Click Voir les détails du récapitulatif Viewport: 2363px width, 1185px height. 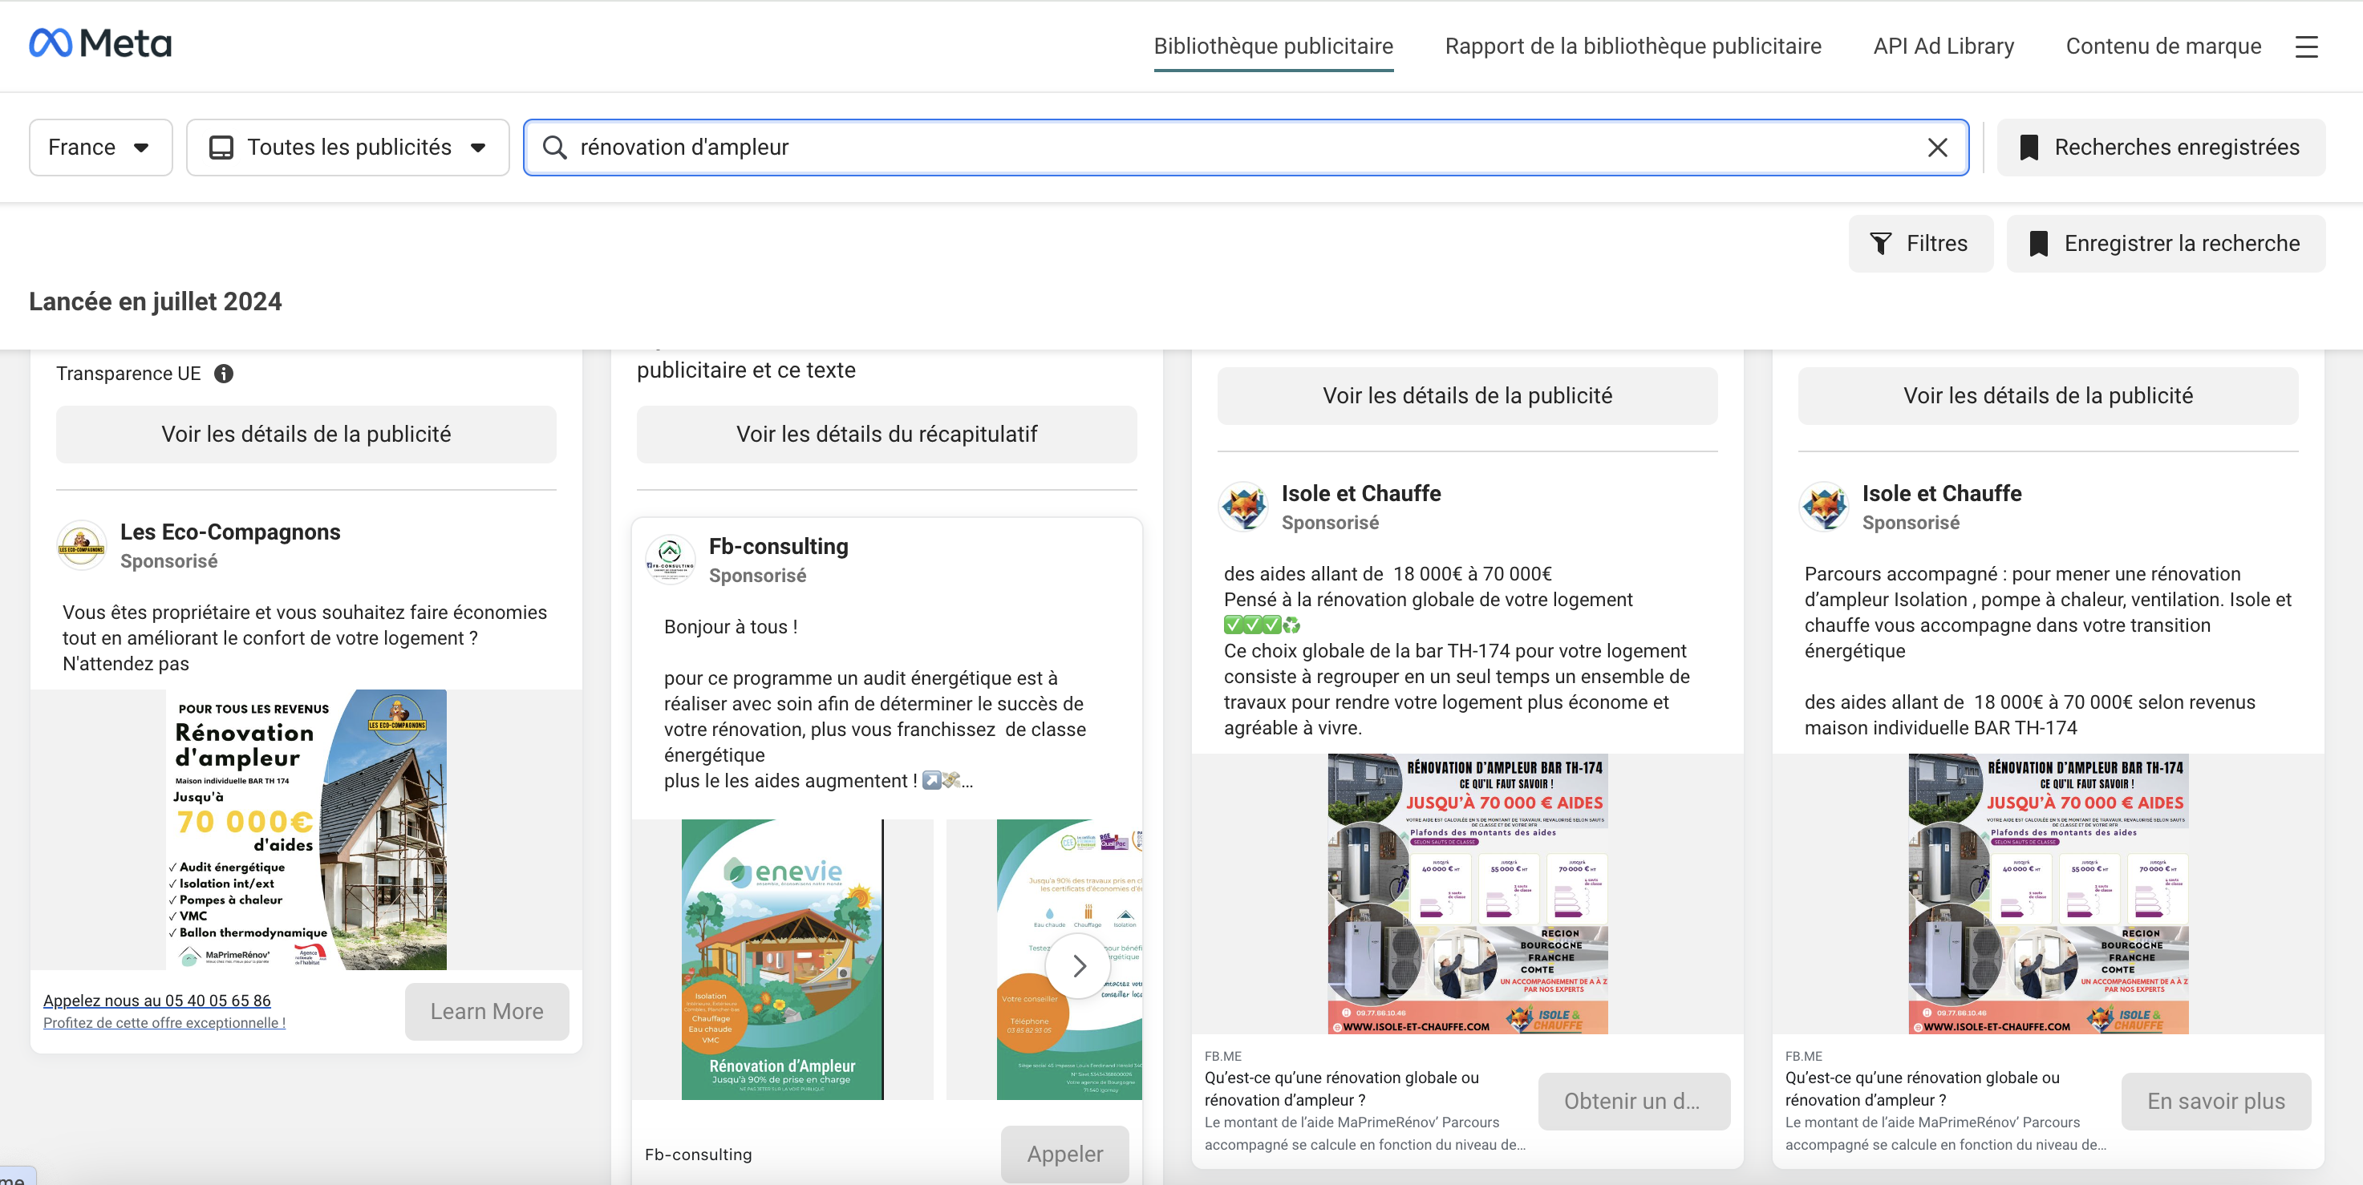point(886,434)
